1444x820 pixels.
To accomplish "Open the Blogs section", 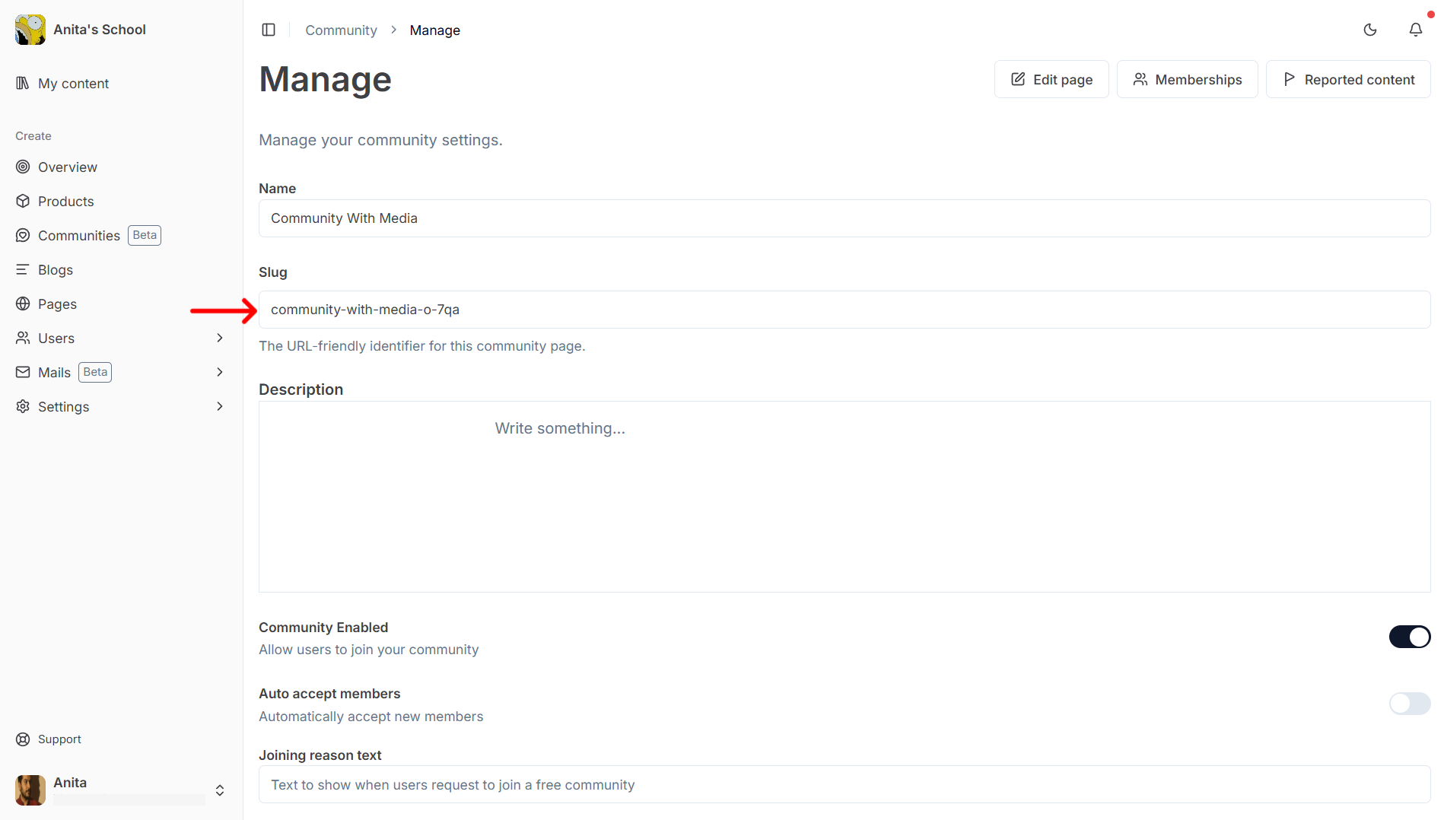I will coord(55,269).
